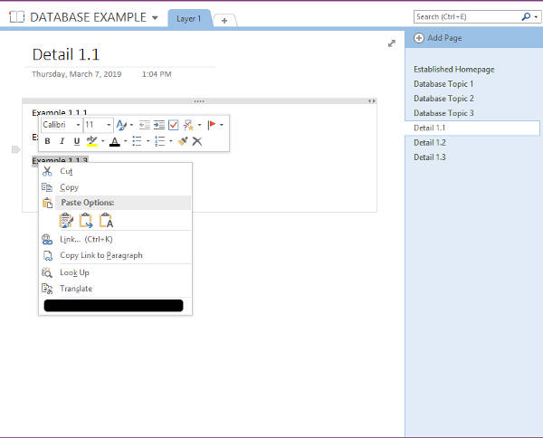Expand the DATABASE EXAMPLE notebook dropdown

pos(155,18)
